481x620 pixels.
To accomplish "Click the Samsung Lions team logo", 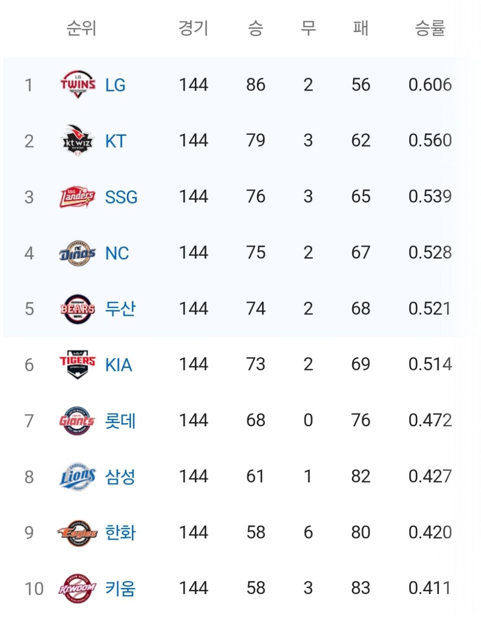I will (x=78, y=476).
